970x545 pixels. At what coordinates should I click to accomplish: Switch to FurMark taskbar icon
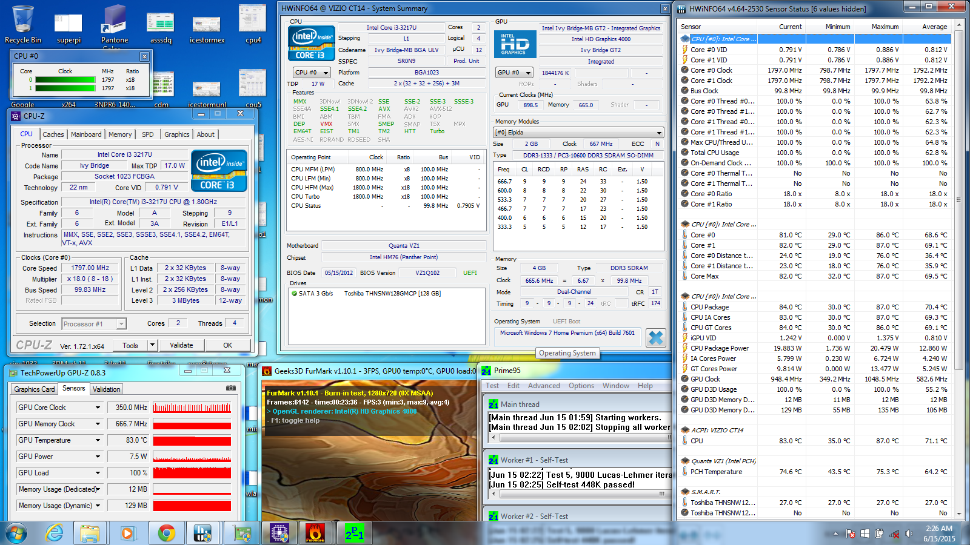coord(315,533)
